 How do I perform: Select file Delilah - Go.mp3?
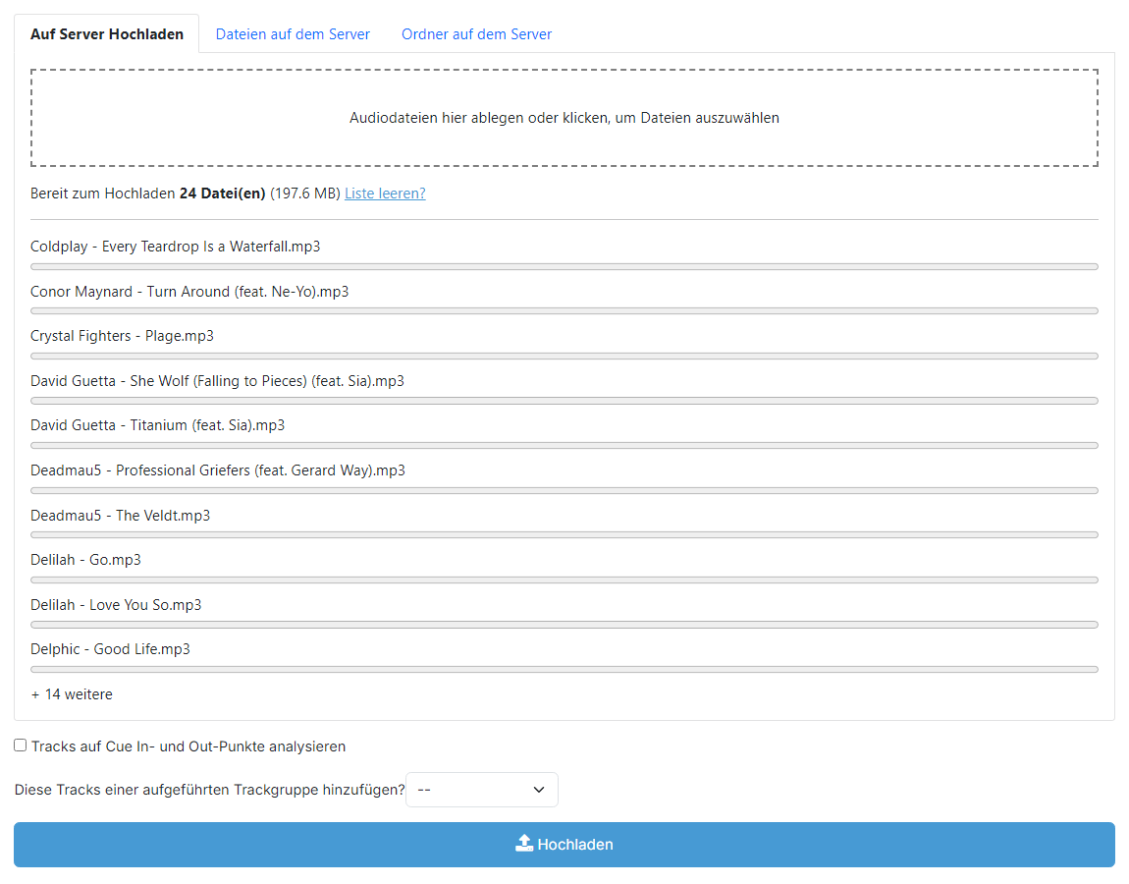pos(85,560)
